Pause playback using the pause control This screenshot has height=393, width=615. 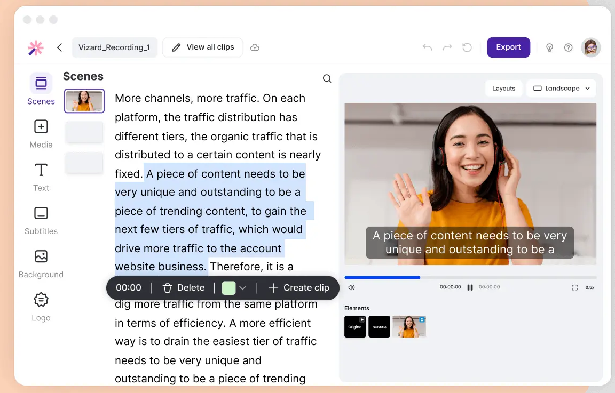(x=470, y=287)
